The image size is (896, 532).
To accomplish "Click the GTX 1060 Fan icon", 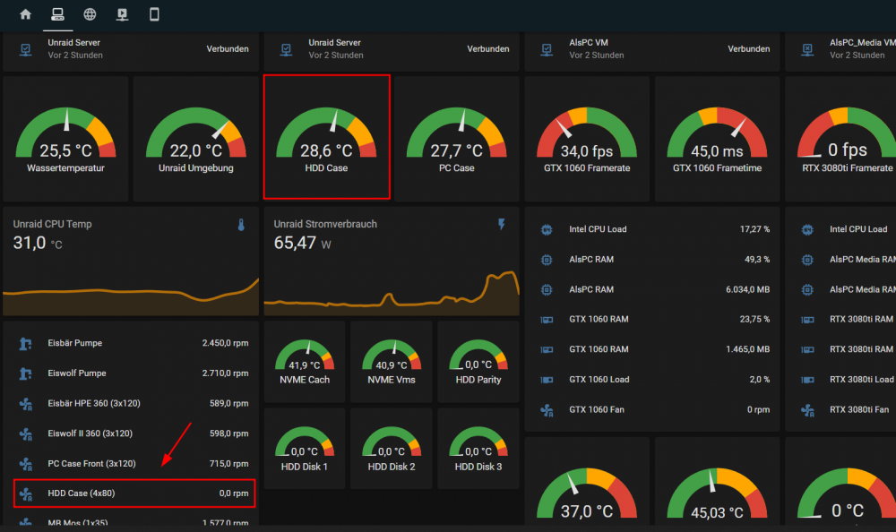I will pos(547,410).
